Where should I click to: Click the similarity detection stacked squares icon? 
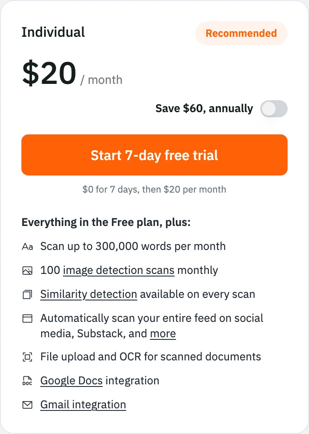[27, 294]
